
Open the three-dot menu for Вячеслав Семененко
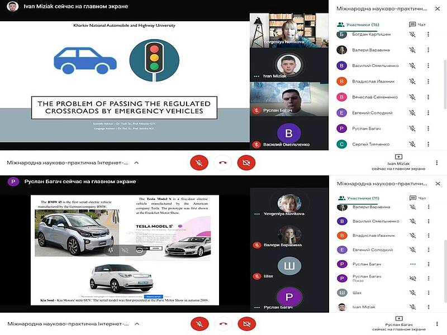pos(428,97)
